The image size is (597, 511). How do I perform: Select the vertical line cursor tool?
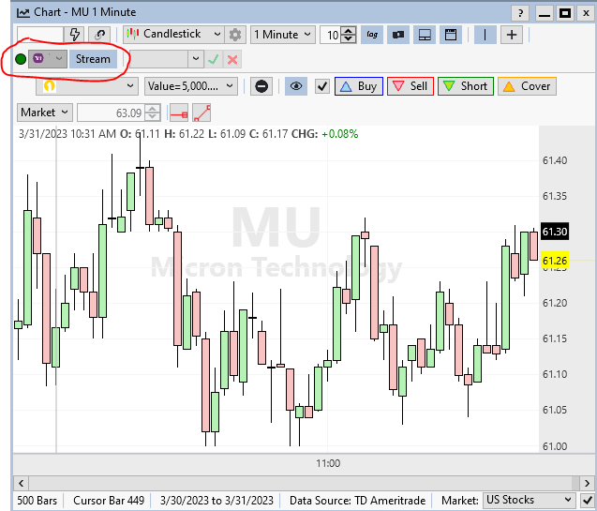(x=485, y=35)
